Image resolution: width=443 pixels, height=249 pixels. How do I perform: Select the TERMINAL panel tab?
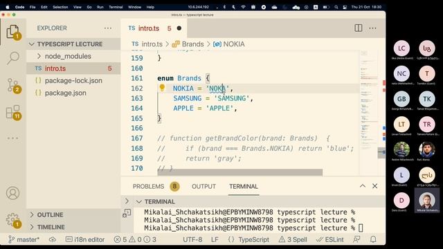click(x=244, y=186)
